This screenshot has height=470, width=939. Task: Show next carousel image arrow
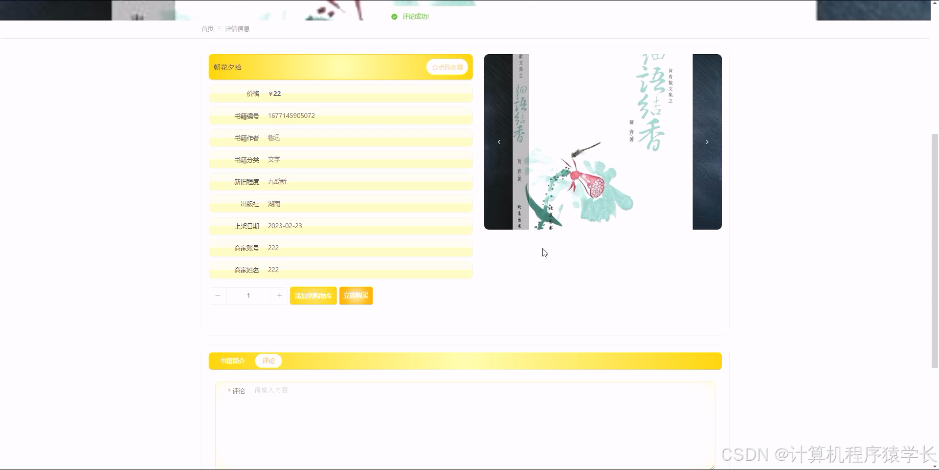tap(707, 142)
